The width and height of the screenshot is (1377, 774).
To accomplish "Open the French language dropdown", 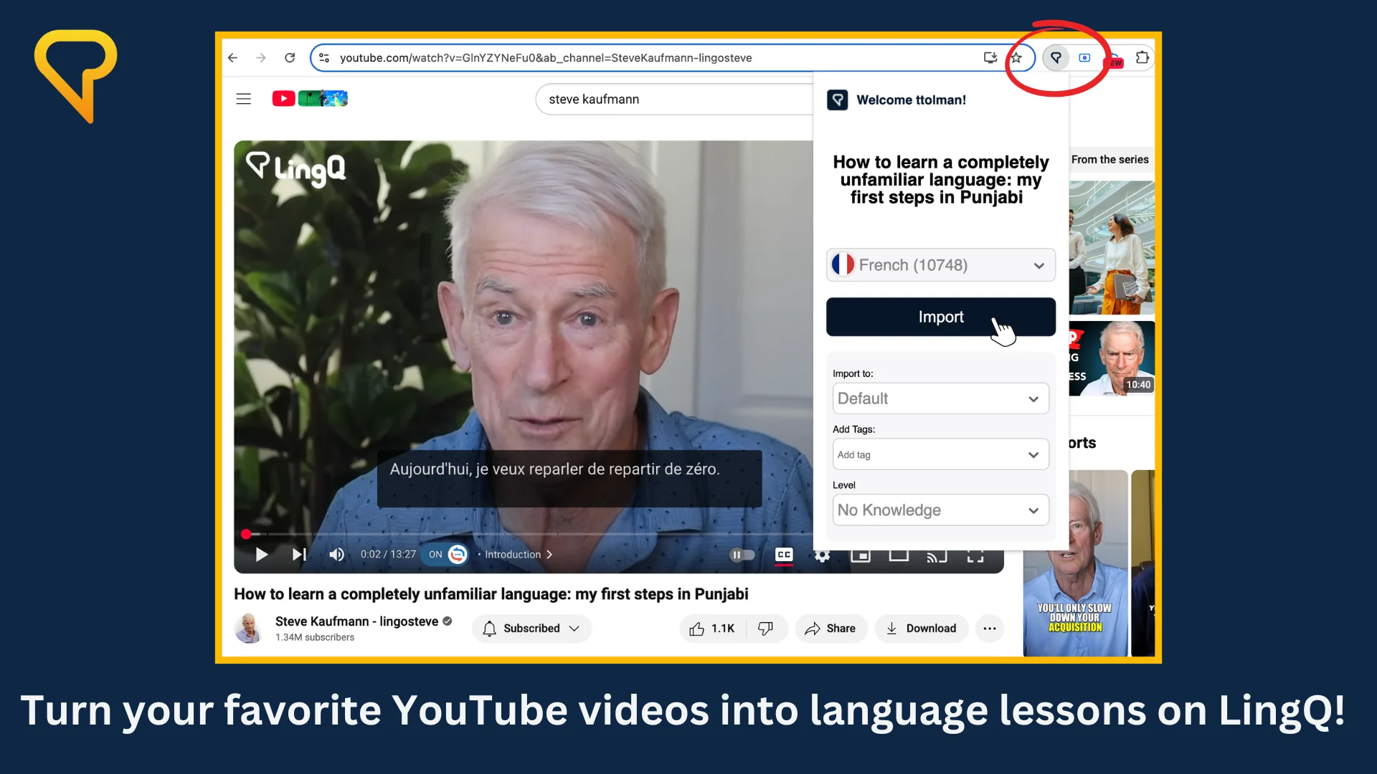I will [x=941, y=265].
